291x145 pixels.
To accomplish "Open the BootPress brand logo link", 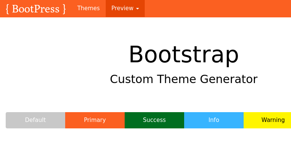I will [x=36, y=9].
